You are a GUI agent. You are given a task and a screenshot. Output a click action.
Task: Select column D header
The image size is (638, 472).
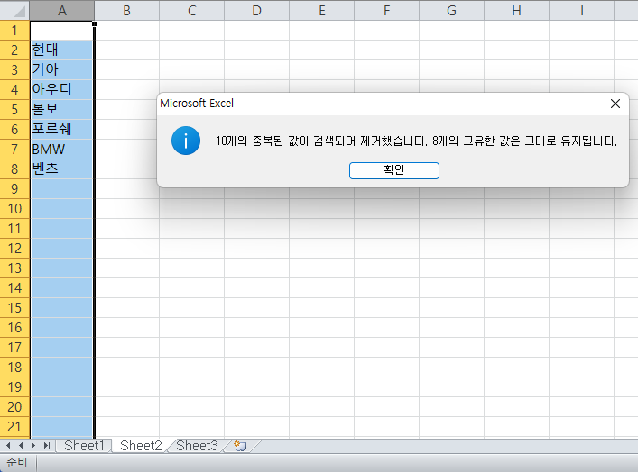(256, 10)
